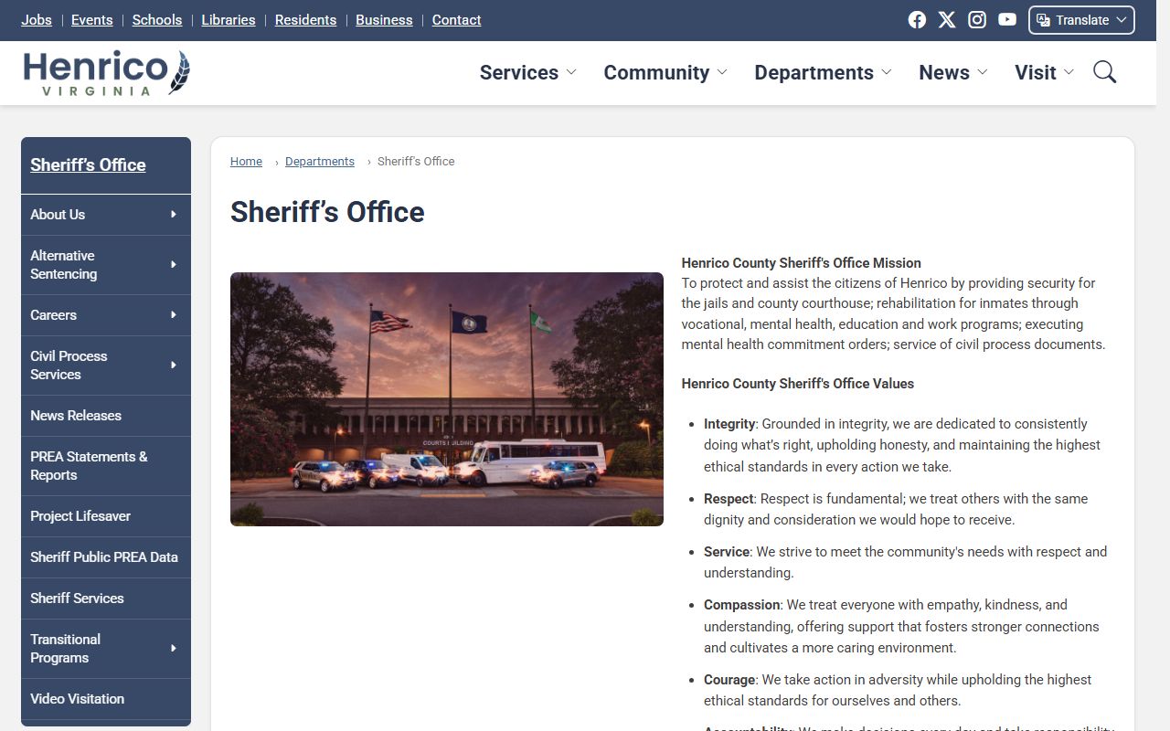Screen dimensions: 1170x731
Task: Open the Community menu
Action: (665, 72)
